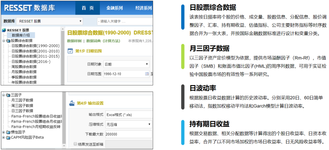Click the 日期范围 field showing 1990-12-10
The width and height of the screenshot is (329, 150).
pyautogui.click(x=126, y=74)
